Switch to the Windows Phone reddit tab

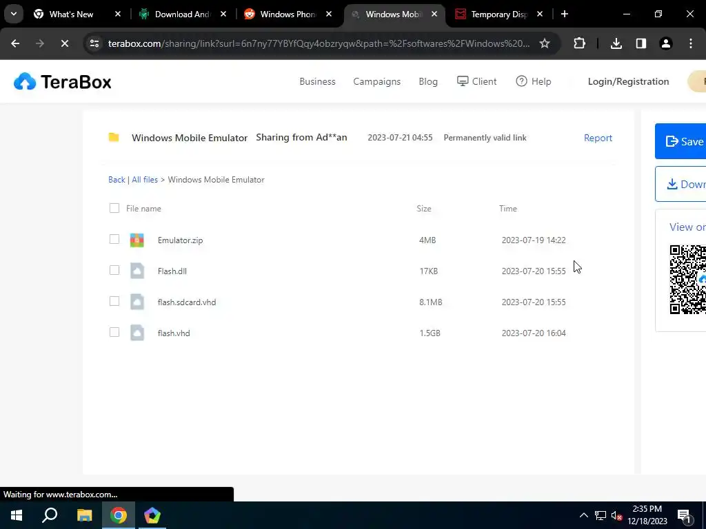pos(288,14)
